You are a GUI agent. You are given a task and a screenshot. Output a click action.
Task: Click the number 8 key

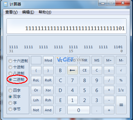(85, 80)
